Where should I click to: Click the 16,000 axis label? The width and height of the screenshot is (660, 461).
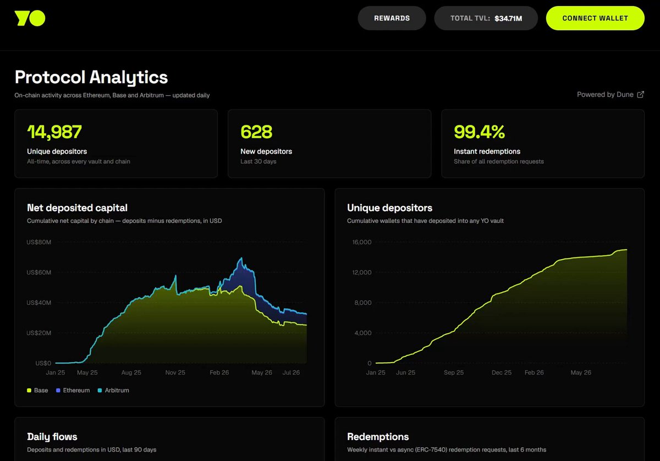point(361,243)
